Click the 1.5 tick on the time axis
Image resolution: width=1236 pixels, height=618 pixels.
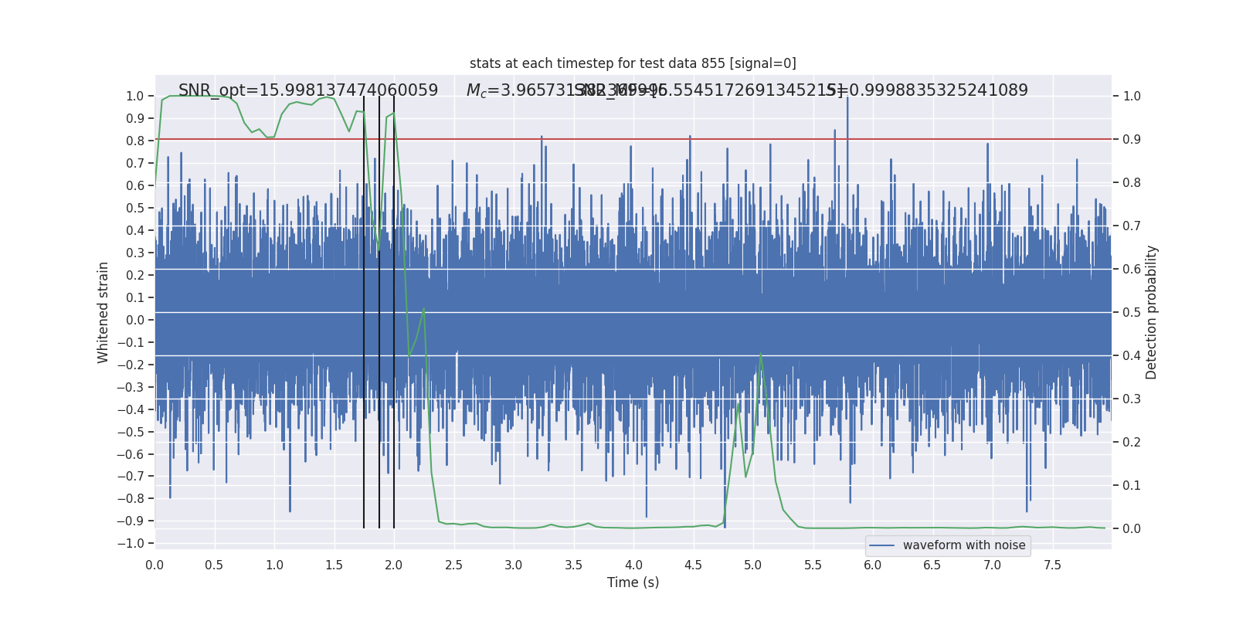coord(334,565)
